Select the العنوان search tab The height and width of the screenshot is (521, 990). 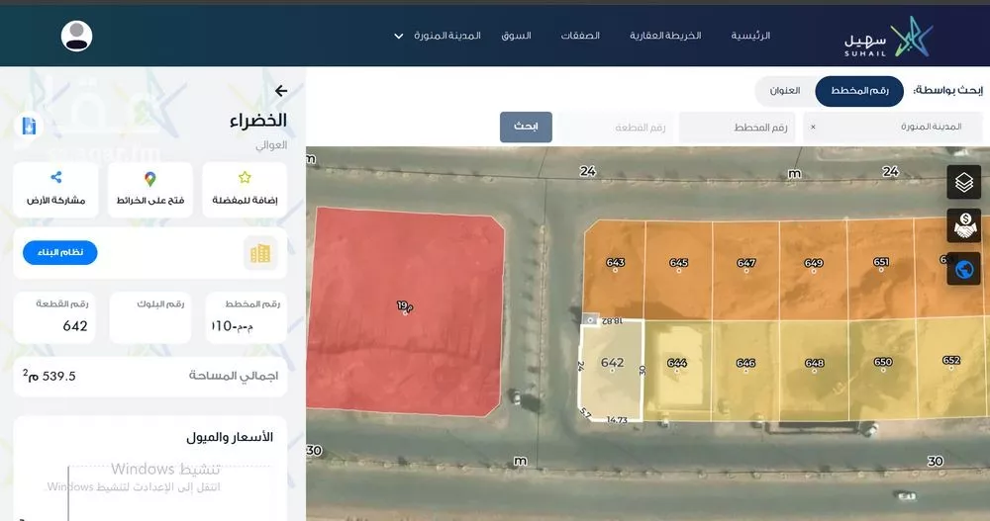coord(785,91)
